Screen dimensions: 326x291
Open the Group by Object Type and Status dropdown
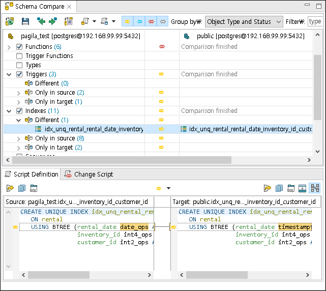click(244, 22)
